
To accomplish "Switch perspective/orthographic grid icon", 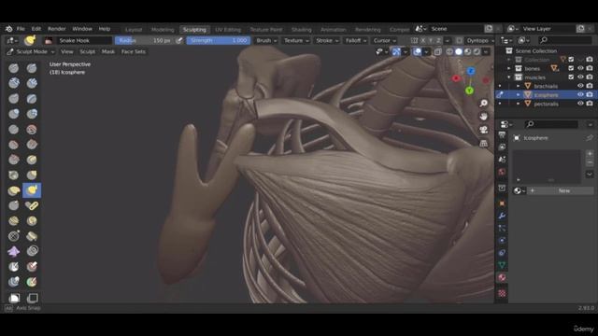I will (484, 143).
